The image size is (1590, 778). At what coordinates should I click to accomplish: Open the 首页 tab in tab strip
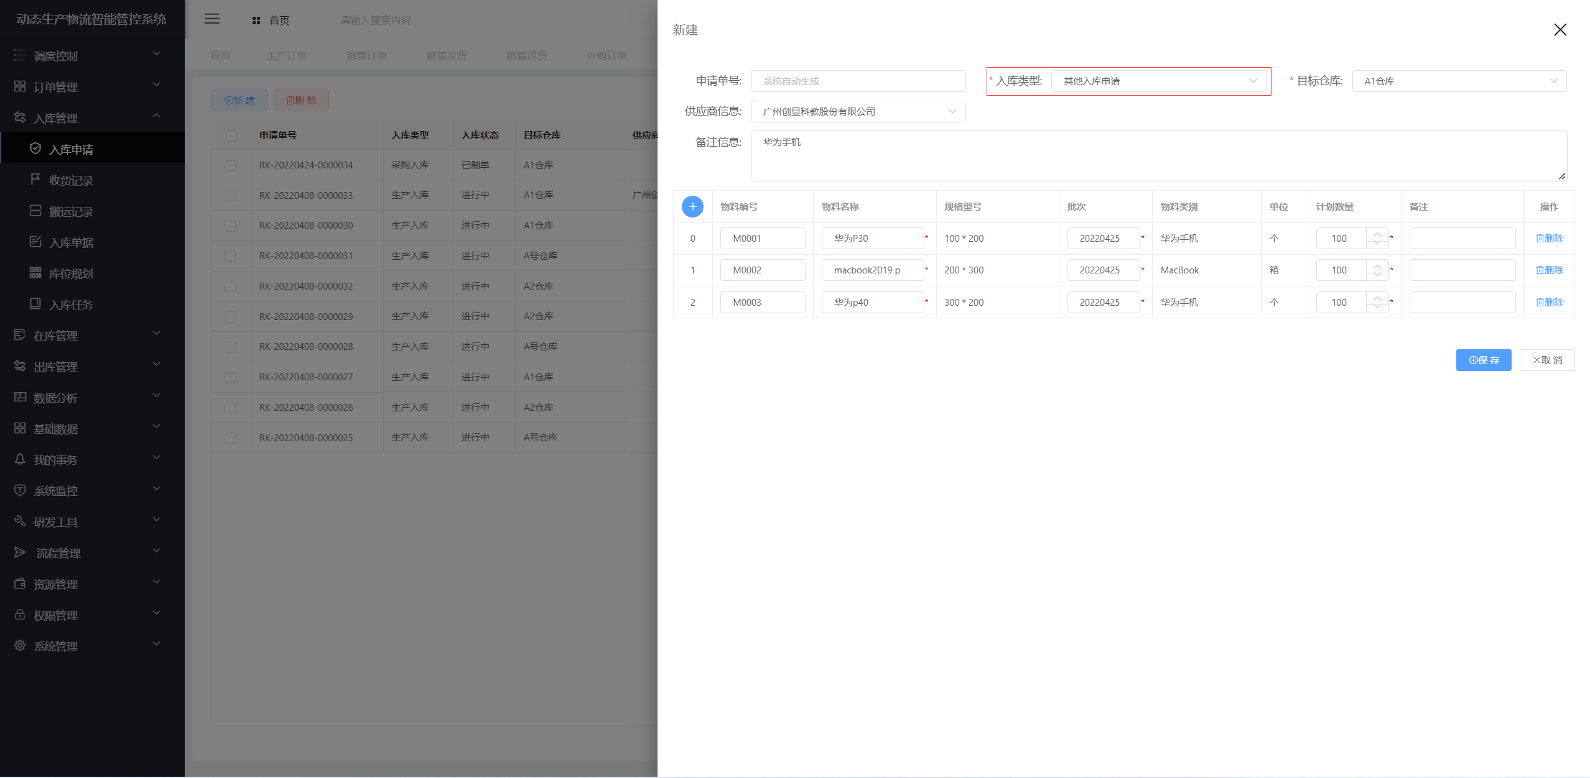[x=220, y=55]
